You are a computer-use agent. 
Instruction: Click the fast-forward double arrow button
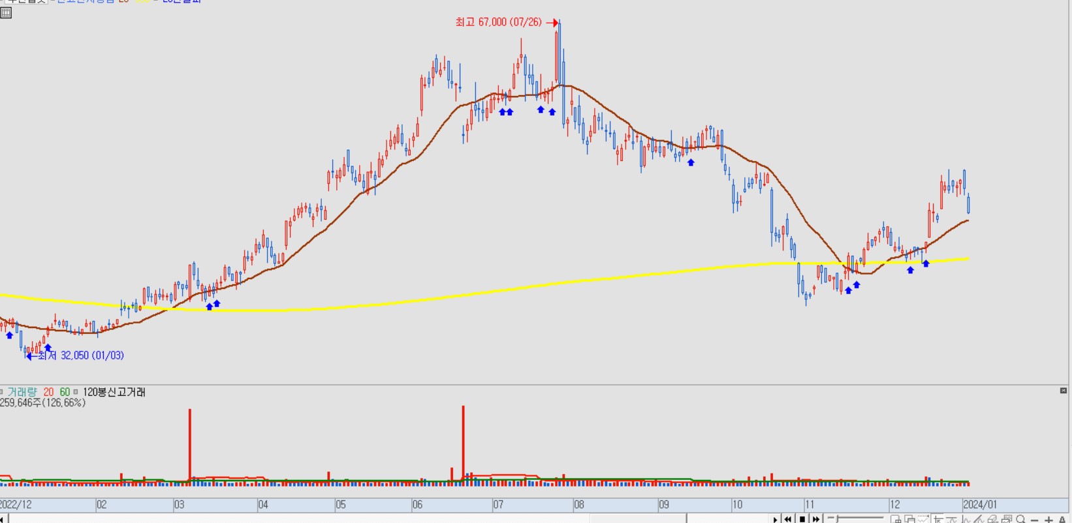815,519
